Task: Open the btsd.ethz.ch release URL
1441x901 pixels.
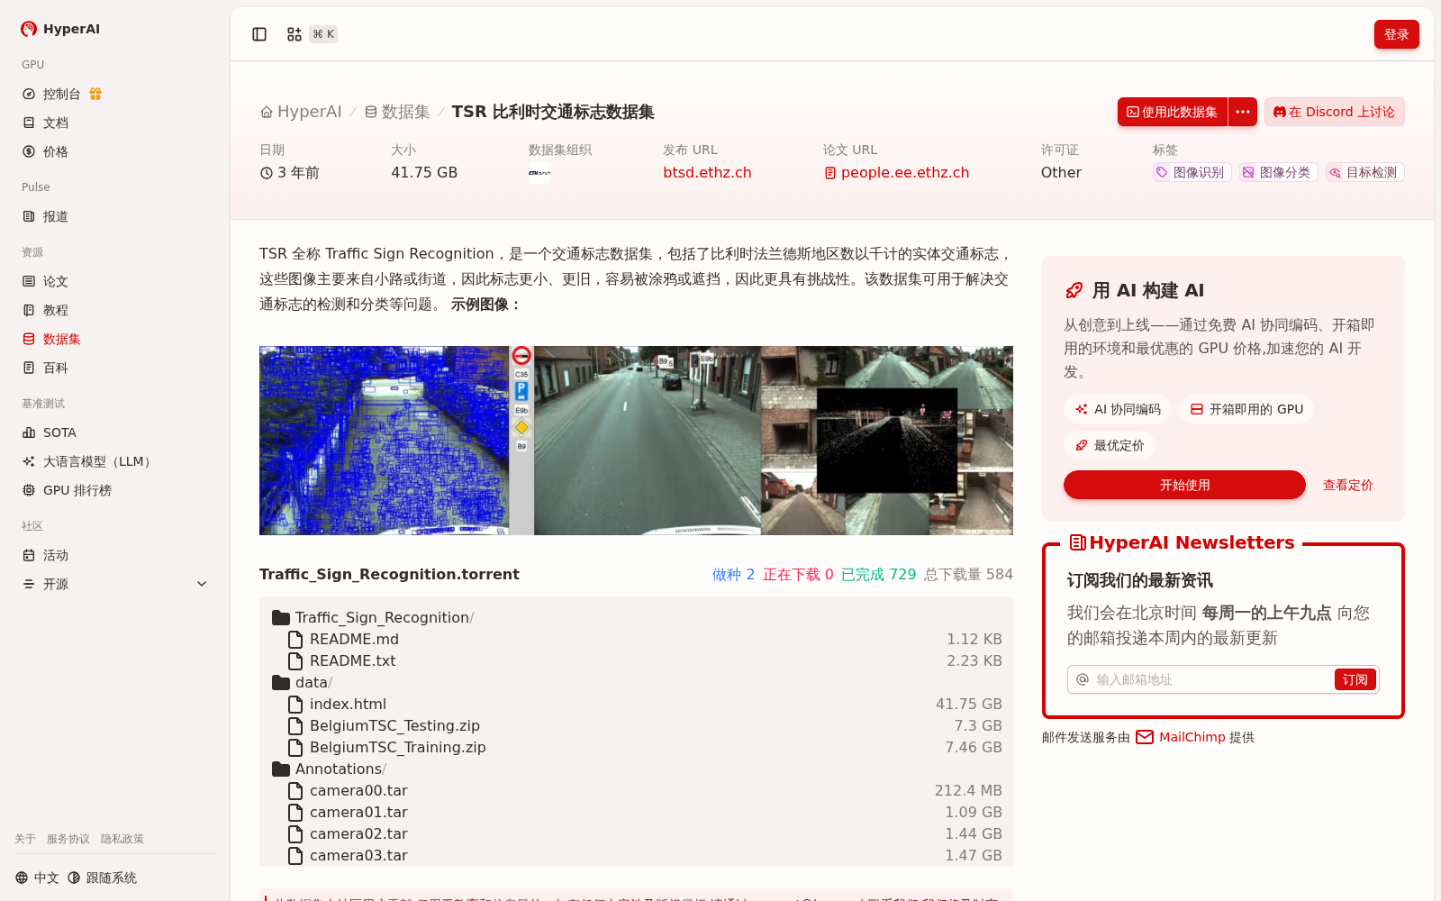Action: [x=707, y=172]
